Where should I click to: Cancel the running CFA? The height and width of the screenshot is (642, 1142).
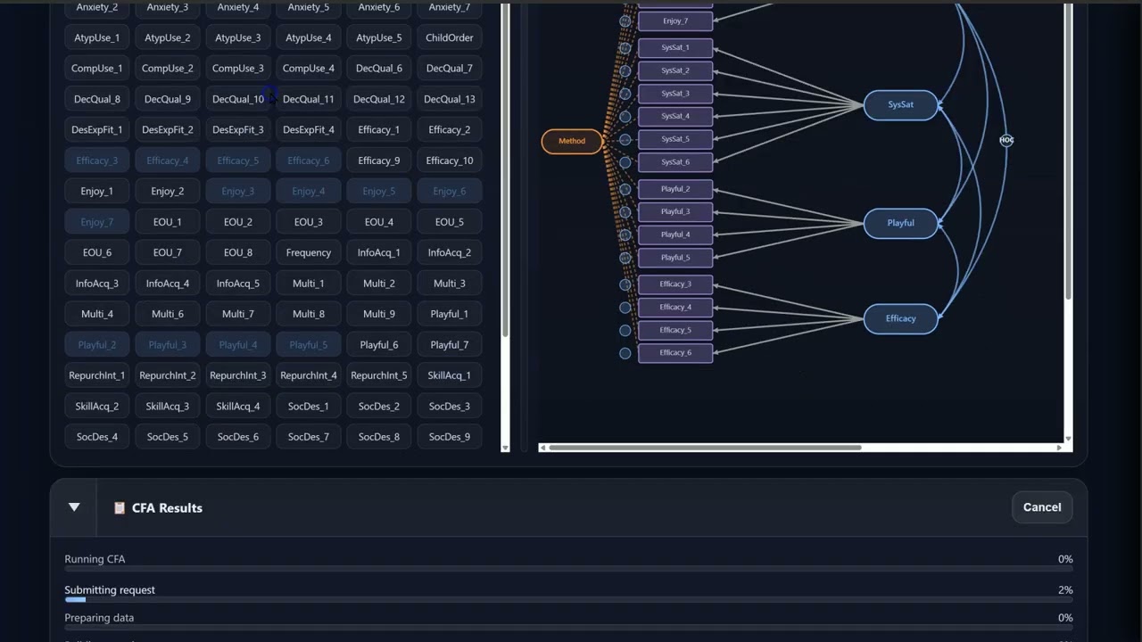1042,507
